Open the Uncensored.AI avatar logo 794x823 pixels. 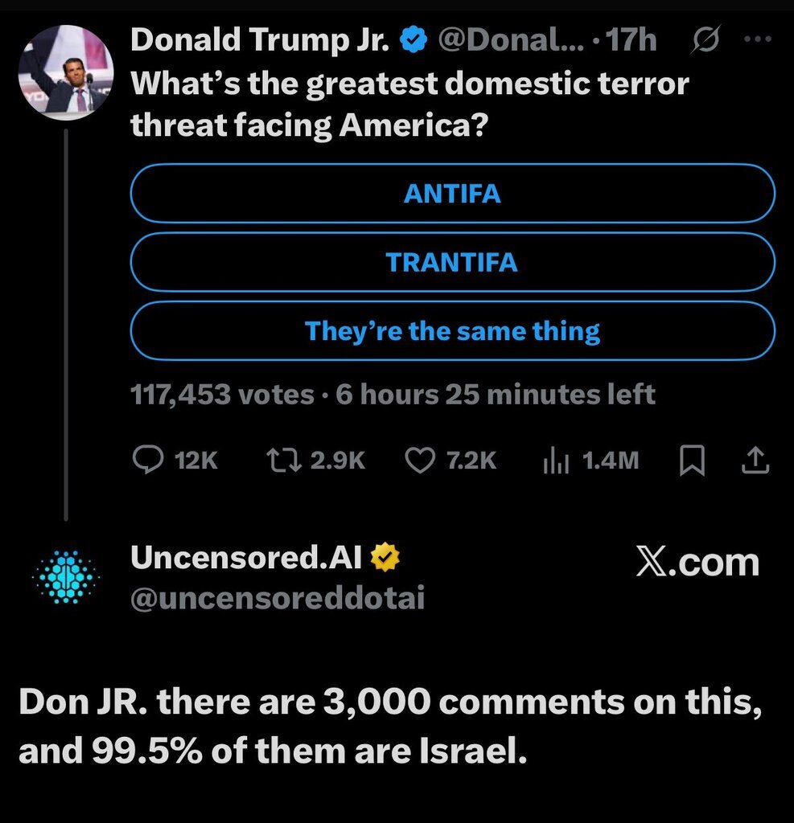pos(65,577)
